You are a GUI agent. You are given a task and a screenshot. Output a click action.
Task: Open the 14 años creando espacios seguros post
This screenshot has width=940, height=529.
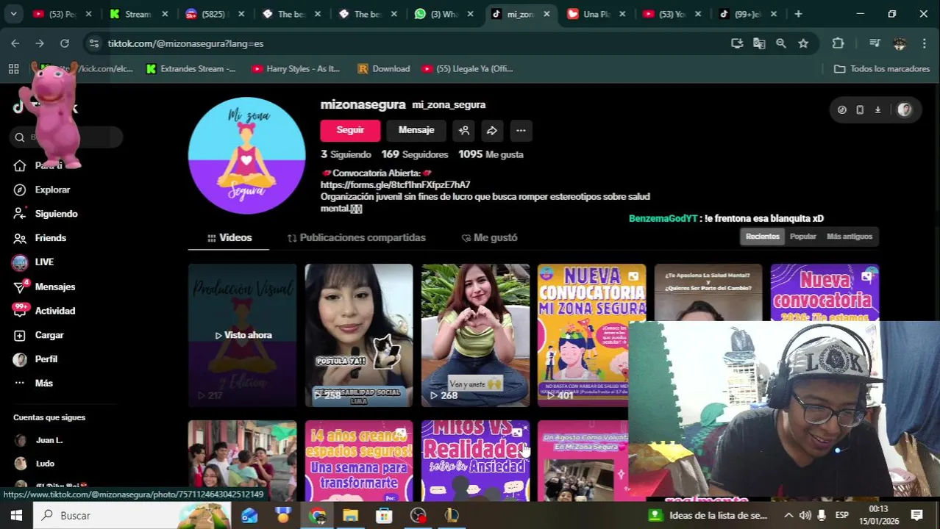click(x=359, y=461)
